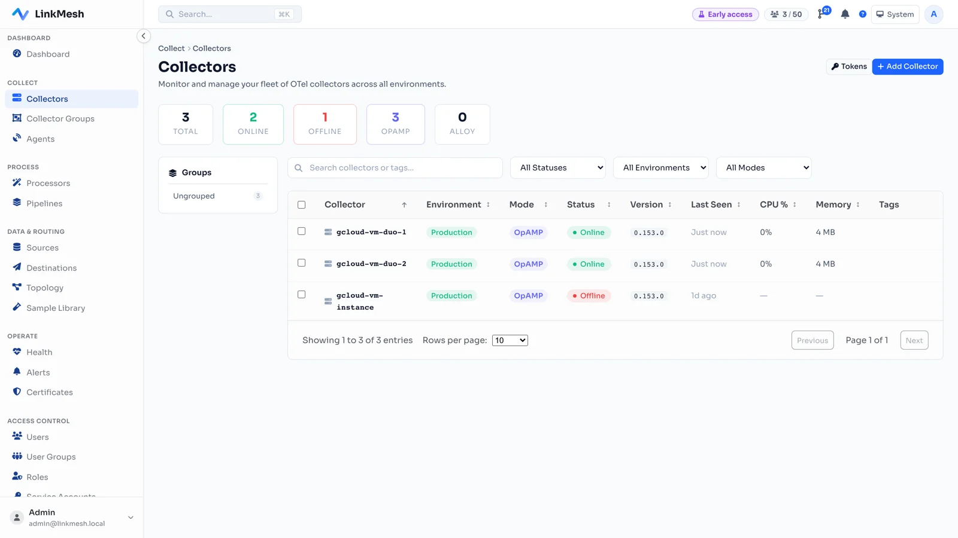Collapse the sidebar with the chevron button
The width and height of the screenshot is (958, 538).
[x=143, y=36]
